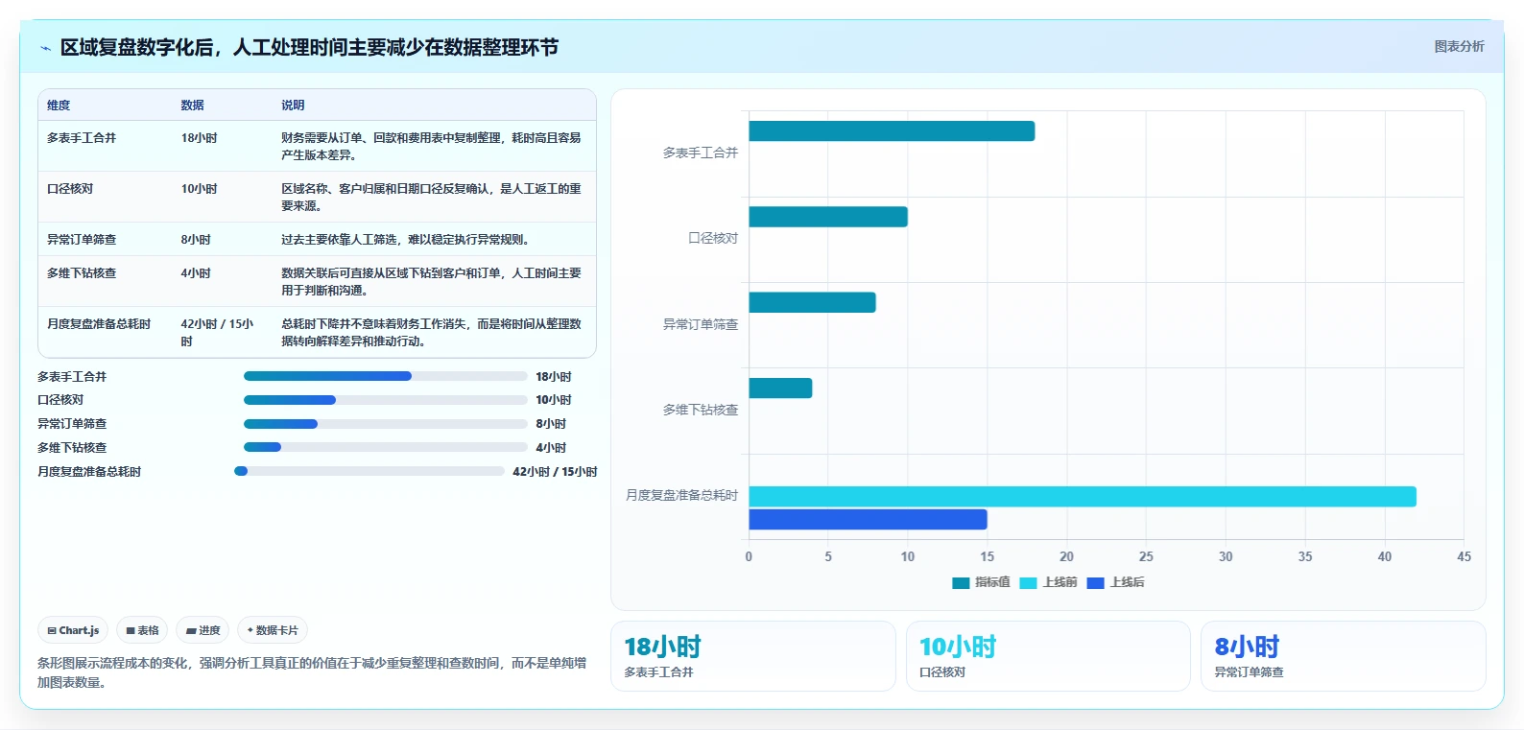The image size is (1524, 730).
Task: Open the 10小时 口径核对 data card
Action: pyautogui.click(x=1048, y=656)
